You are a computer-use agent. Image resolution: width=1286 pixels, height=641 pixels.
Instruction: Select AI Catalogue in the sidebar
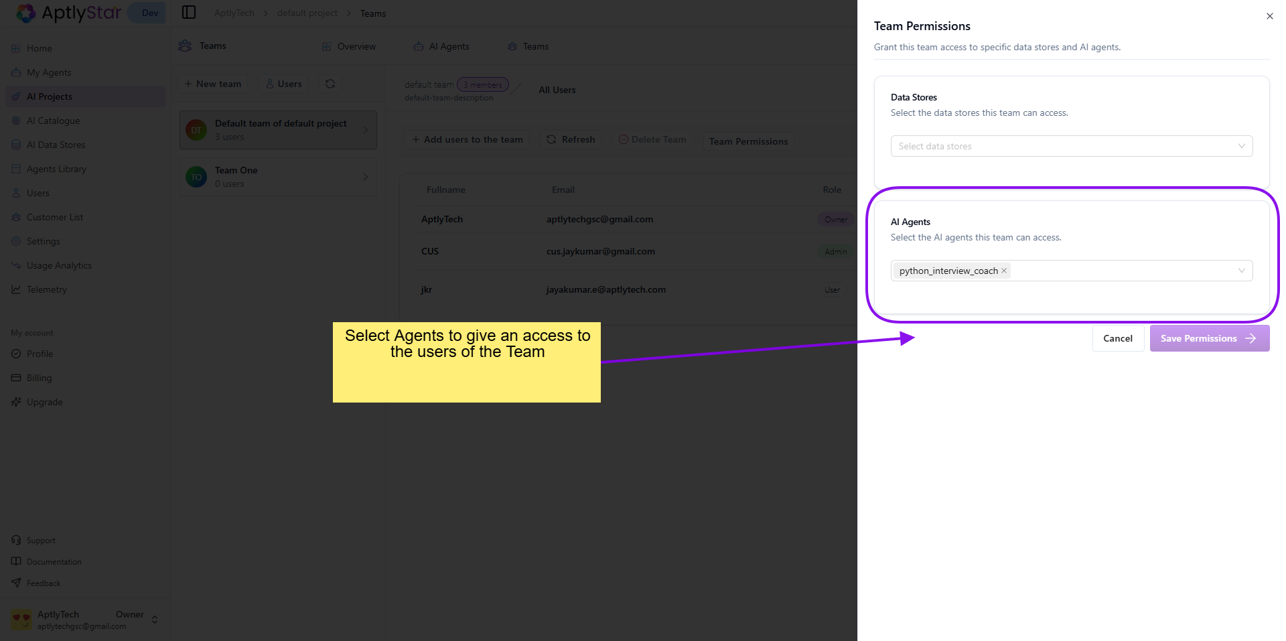pos(53,121)
